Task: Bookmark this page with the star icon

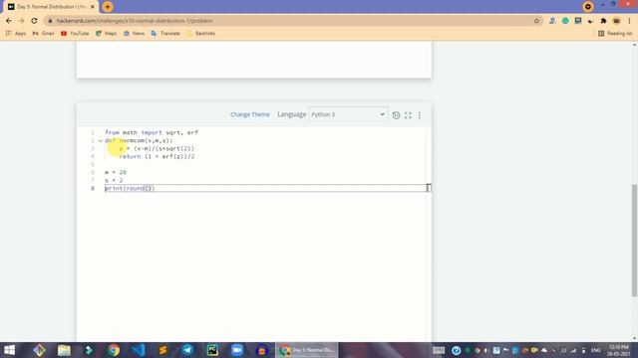Action: pos(536,21)
